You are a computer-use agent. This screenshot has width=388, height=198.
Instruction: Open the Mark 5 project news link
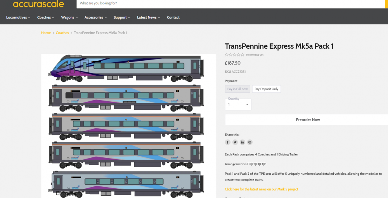point(262,189)
